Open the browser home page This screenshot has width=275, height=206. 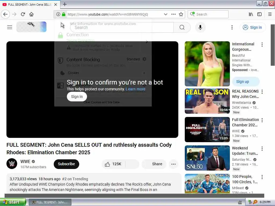click(31, 14)
